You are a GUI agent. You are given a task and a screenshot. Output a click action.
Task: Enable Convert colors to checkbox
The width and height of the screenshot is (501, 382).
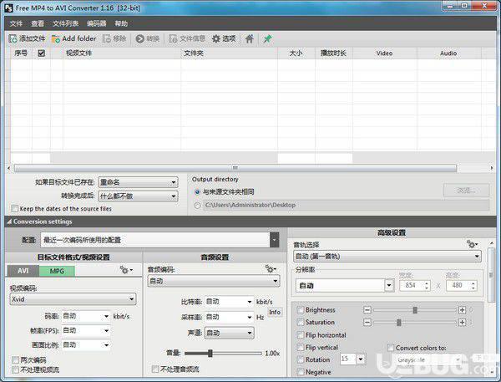point(391,348)
